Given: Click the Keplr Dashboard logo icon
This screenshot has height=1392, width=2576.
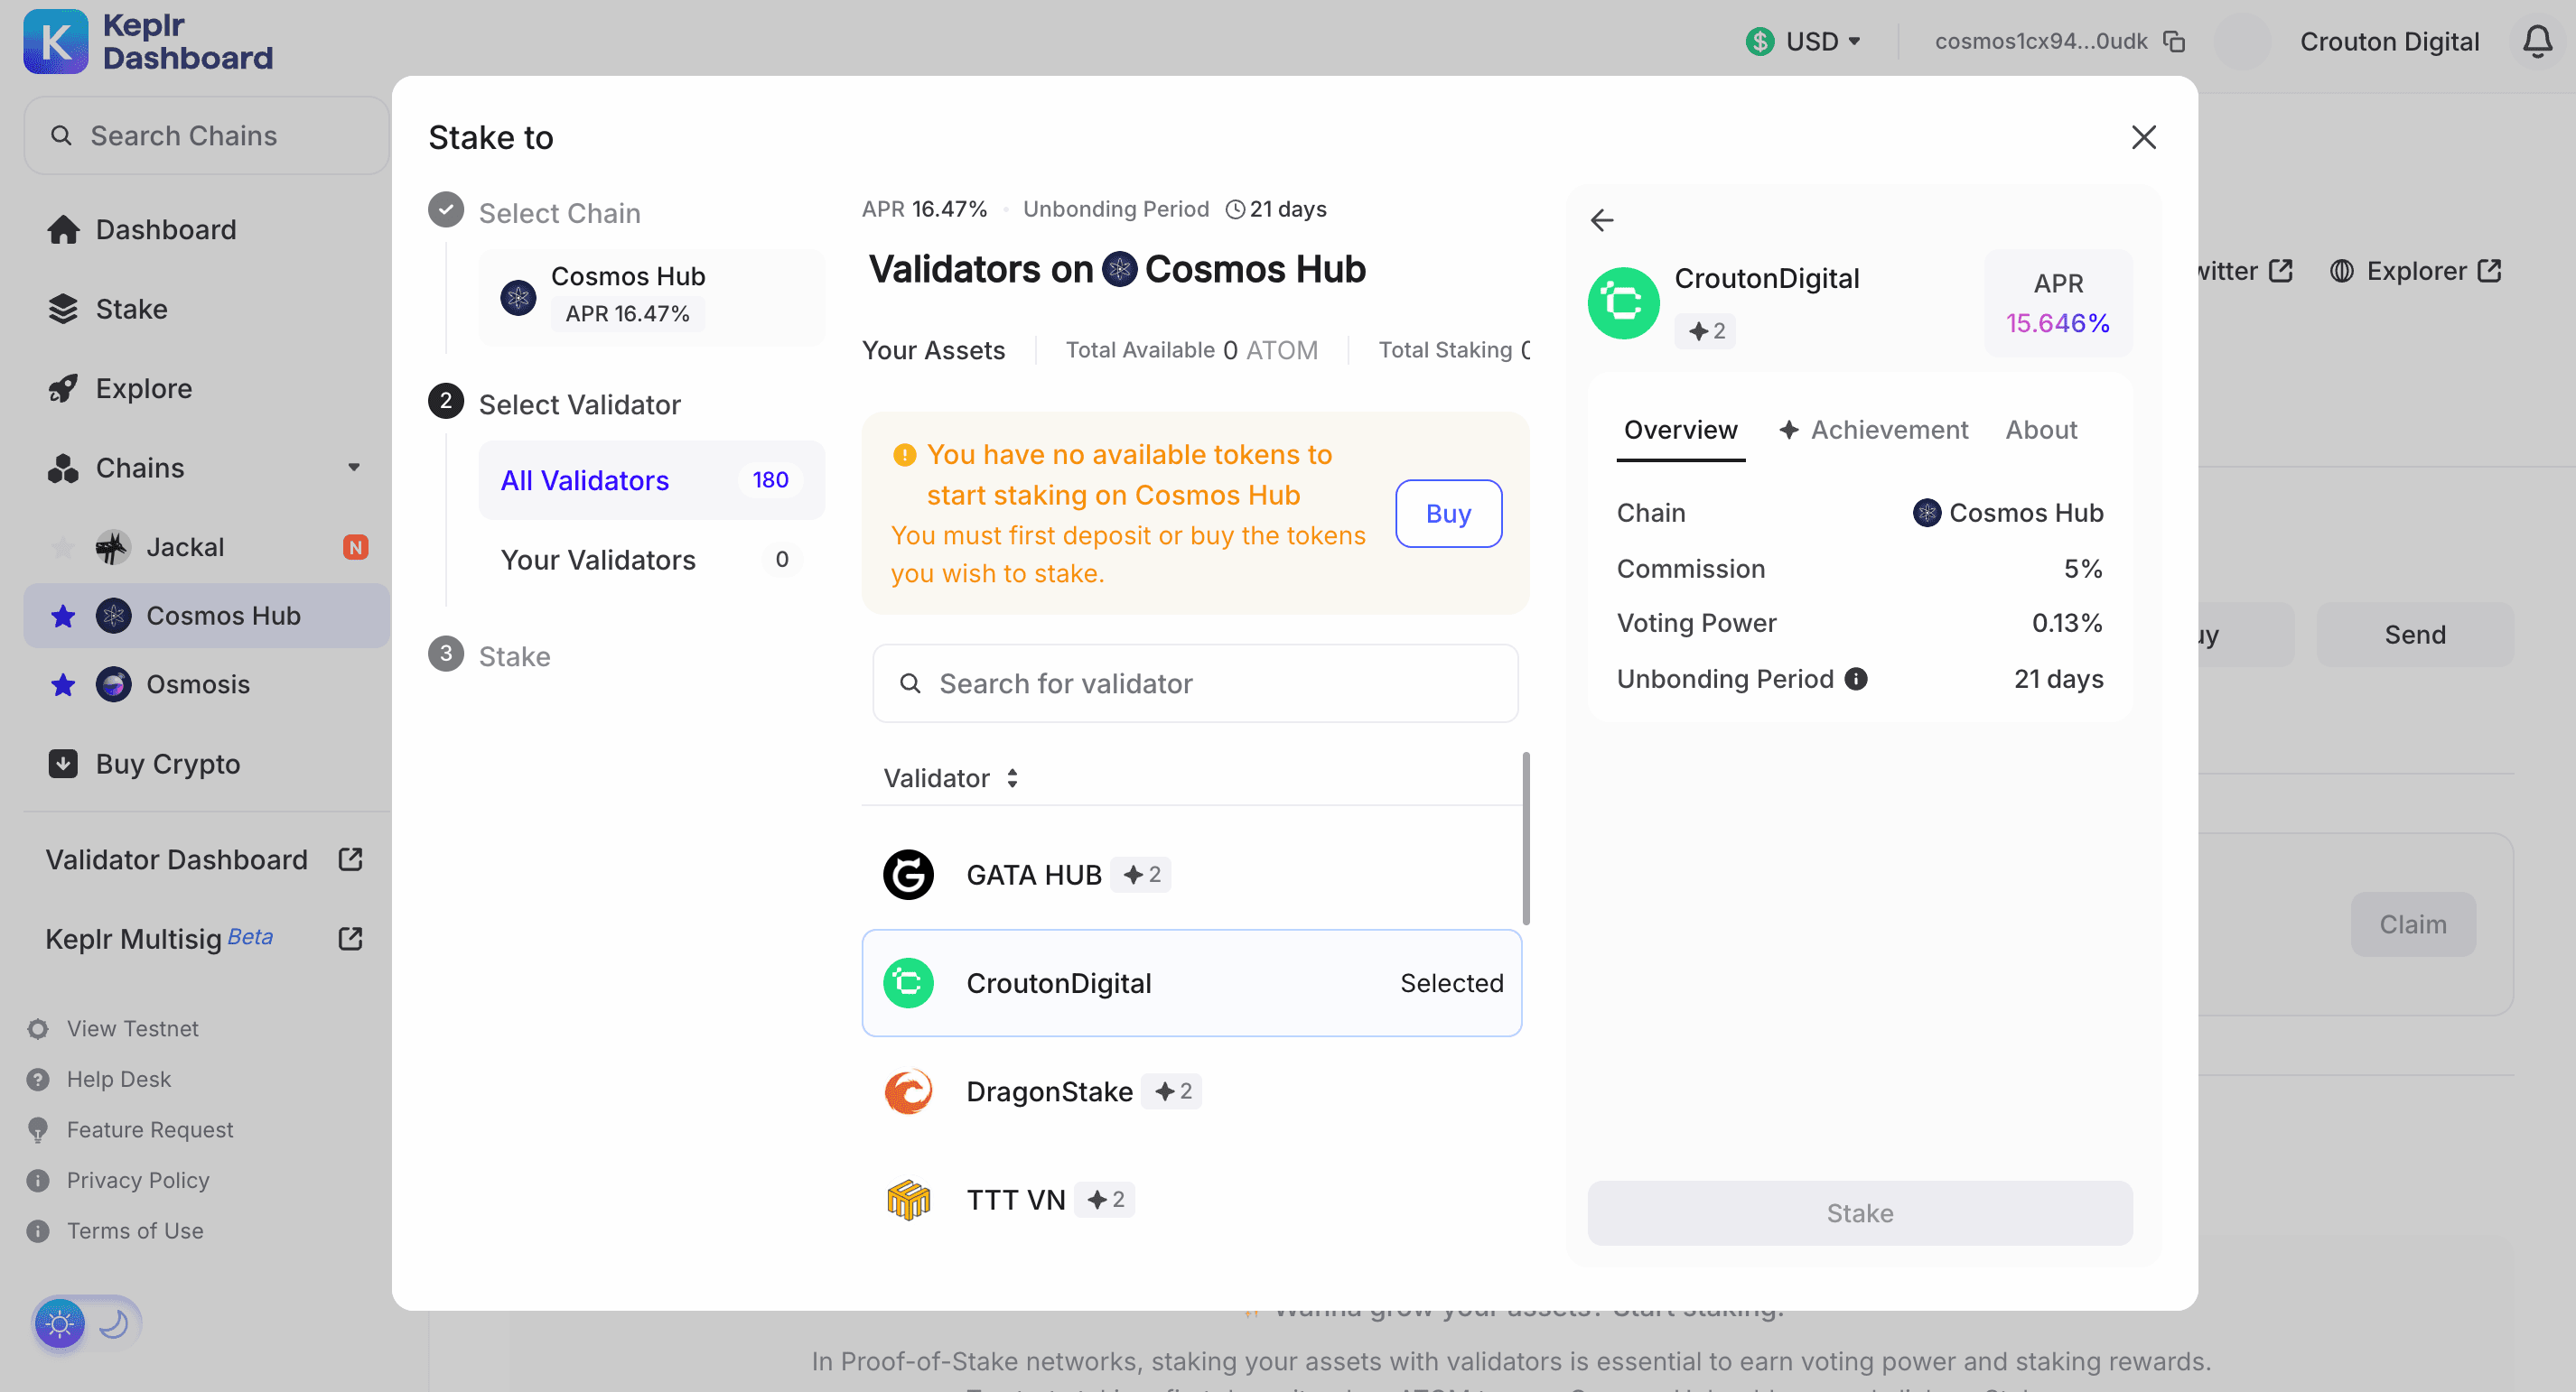Looking at the screenshot, I should tap(53, 42).
